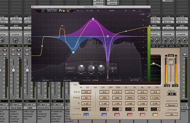The image size is (190, 123).
Task: Click the output fader in Linear EQ
Action: point(171,62)
